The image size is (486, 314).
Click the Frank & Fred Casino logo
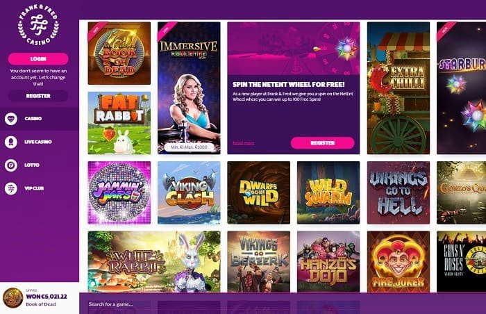click(x=37, y=25)
